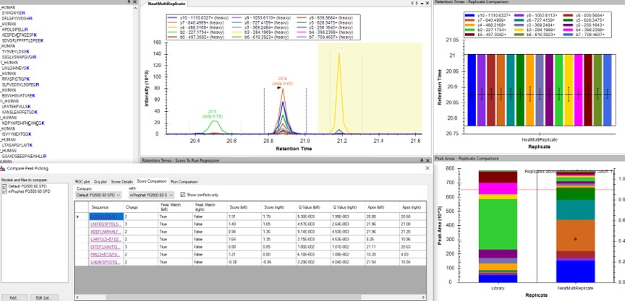The image size is (625, 301).
Task: Open the Run Comparison tab
Action: pos(184,181)
